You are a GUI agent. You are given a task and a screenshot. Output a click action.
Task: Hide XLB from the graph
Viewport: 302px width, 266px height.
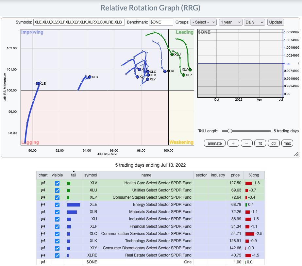pyautogui.click(x=57, y=212)
